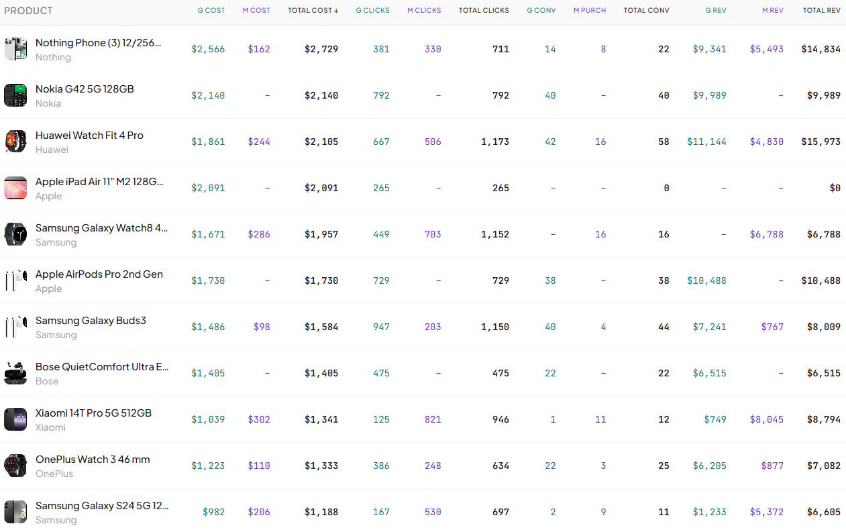Click the Samsung Galaxy Buds3 icon
Viewport: 846px width, 530px height.
[x=15, y=326]
